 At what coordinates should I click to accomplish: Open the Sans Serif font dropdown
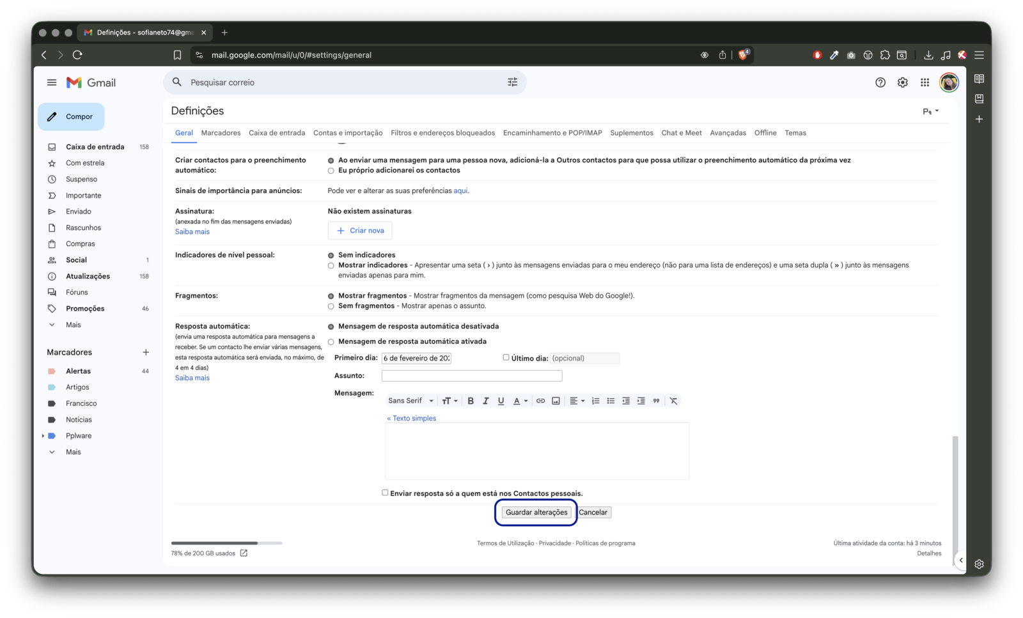(x=410, y=401)
